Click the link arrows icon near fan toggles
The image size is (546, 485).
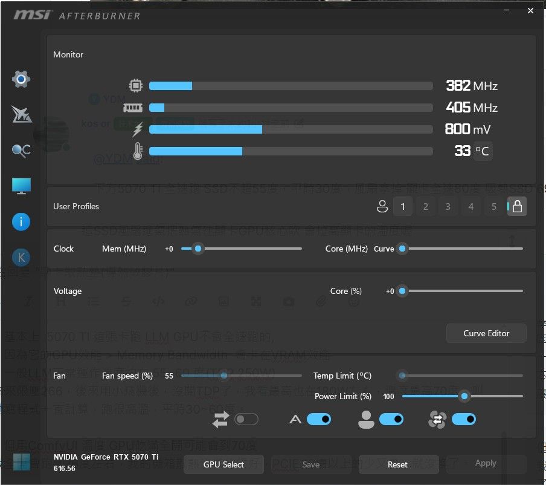coord(221,419)
